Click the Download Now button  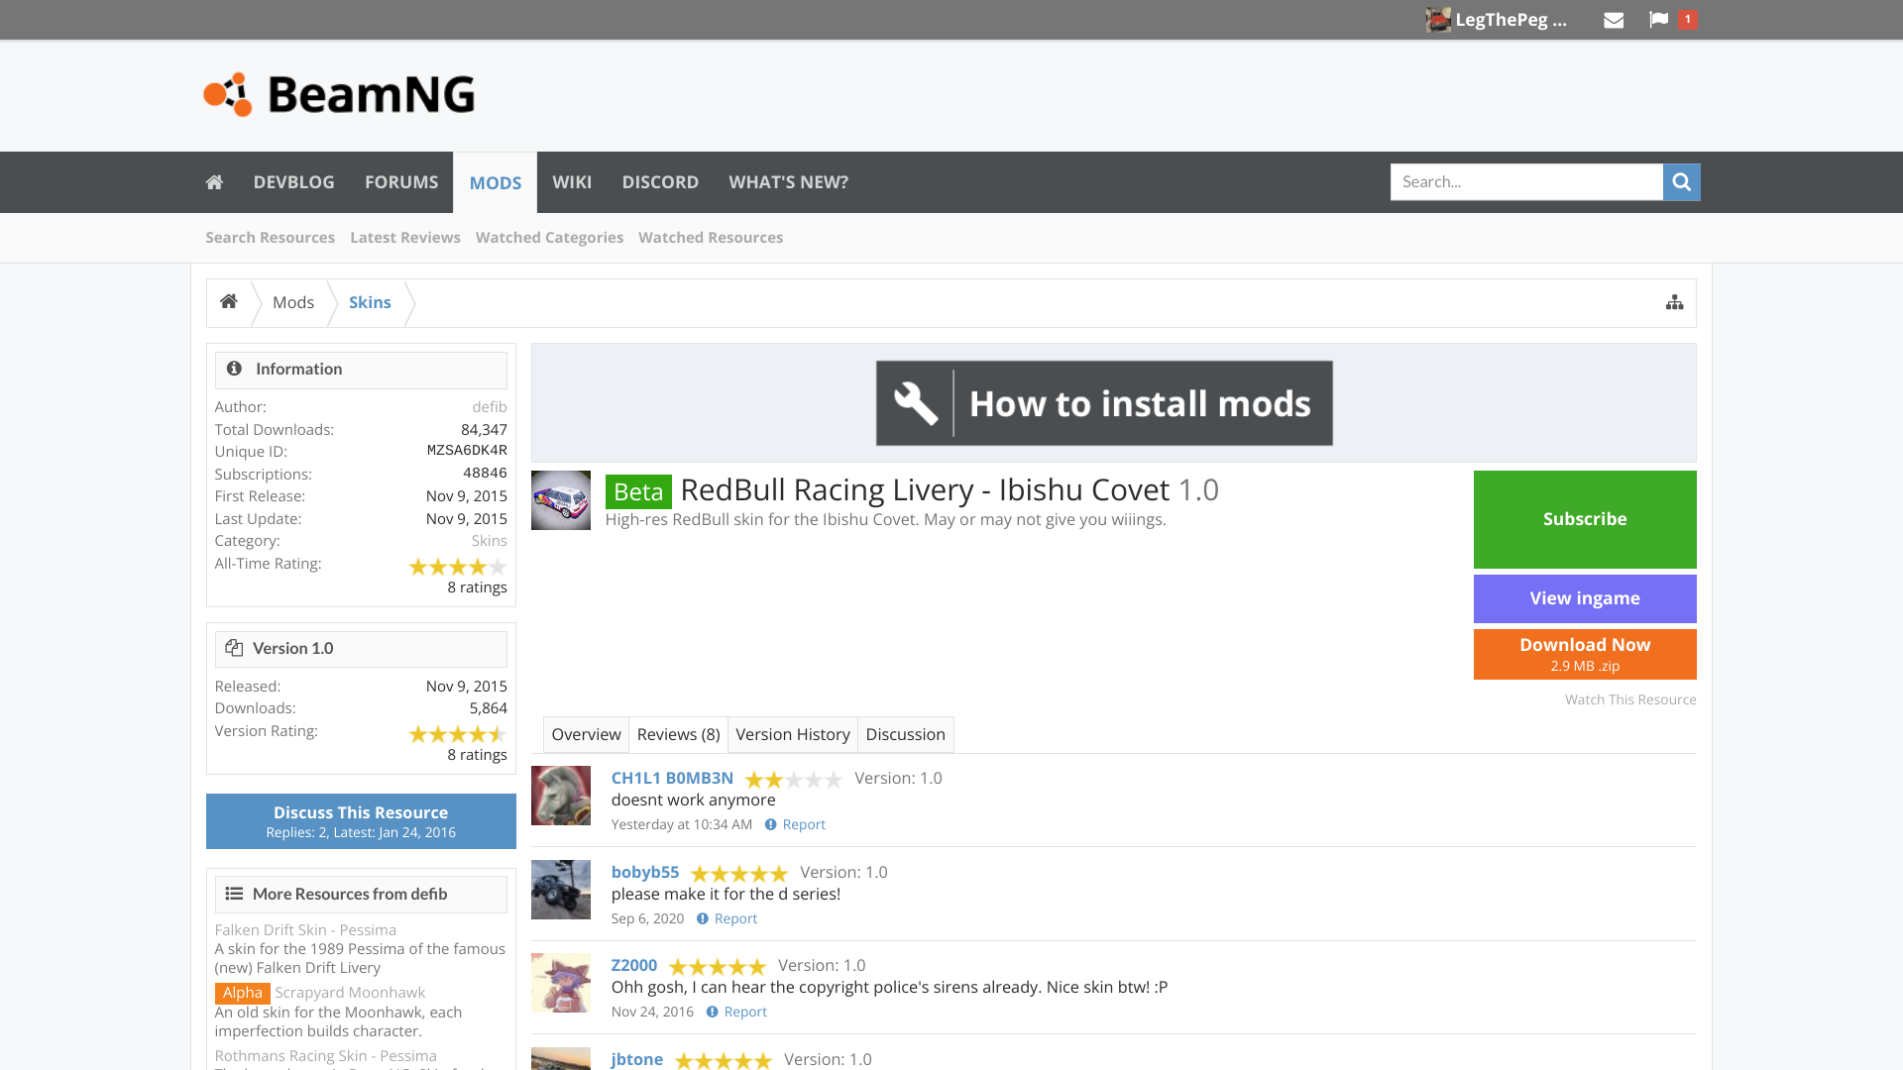coord(1584,654)
